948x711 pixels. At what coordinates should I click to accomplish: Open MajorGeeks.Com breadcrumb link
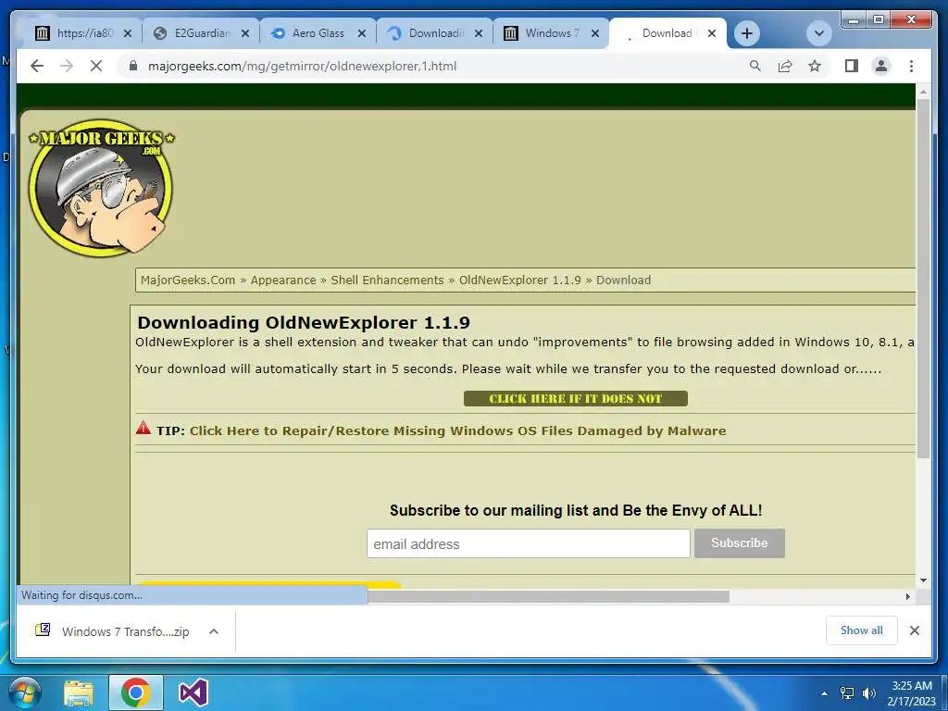[x=188, y=280]
